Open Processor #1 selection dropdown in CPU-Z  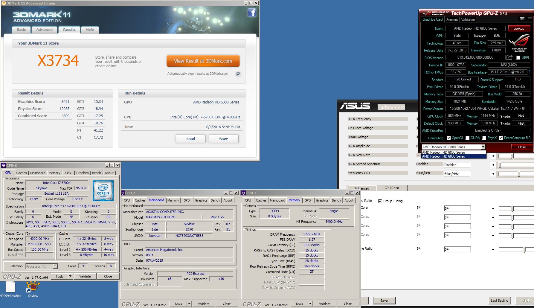pyautogui.click(x=55, y=266)
